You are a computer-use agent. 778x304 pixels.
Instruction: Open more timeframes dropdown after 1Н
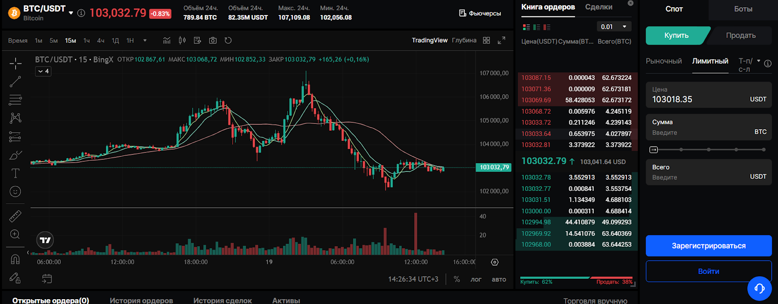pos(145,40)
